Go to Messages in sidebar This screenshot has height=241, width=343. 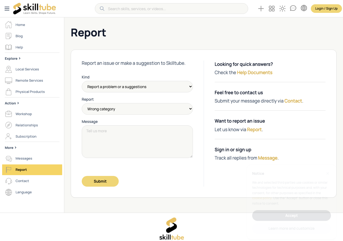tap(32, 159)
